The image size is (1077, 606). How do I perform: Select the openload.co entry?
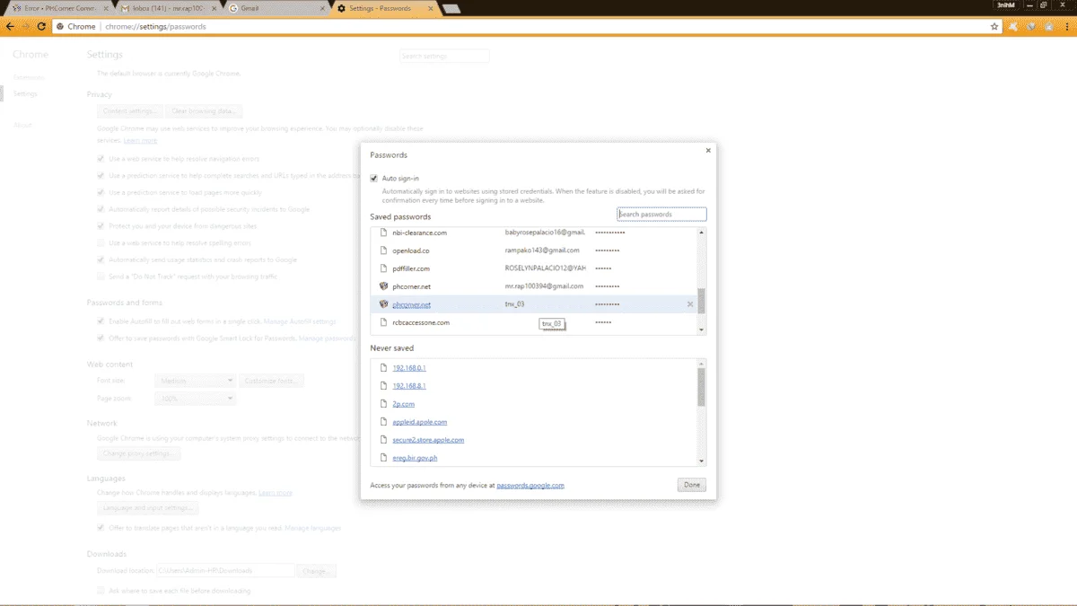534,250
